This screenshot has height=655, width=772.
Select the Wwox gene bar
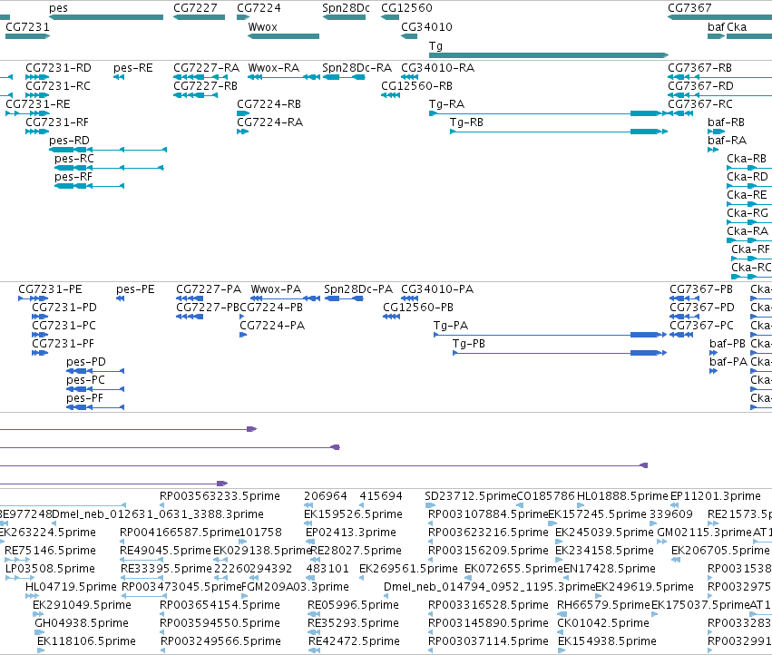pyautogui.click(x=284, y=36)
